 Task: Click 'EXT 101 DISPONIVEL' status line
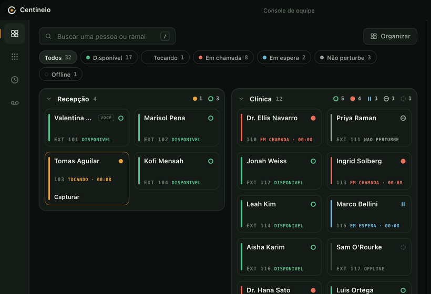pyautogui.click(x=83, y=140)
